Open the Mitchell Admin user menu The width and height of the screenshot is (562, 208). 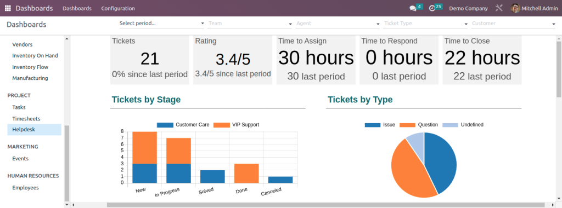pos(535,8)
